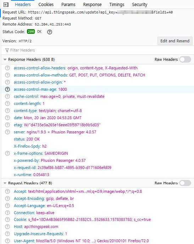Enable Raw Headers for Response Headers

(185, 59)
